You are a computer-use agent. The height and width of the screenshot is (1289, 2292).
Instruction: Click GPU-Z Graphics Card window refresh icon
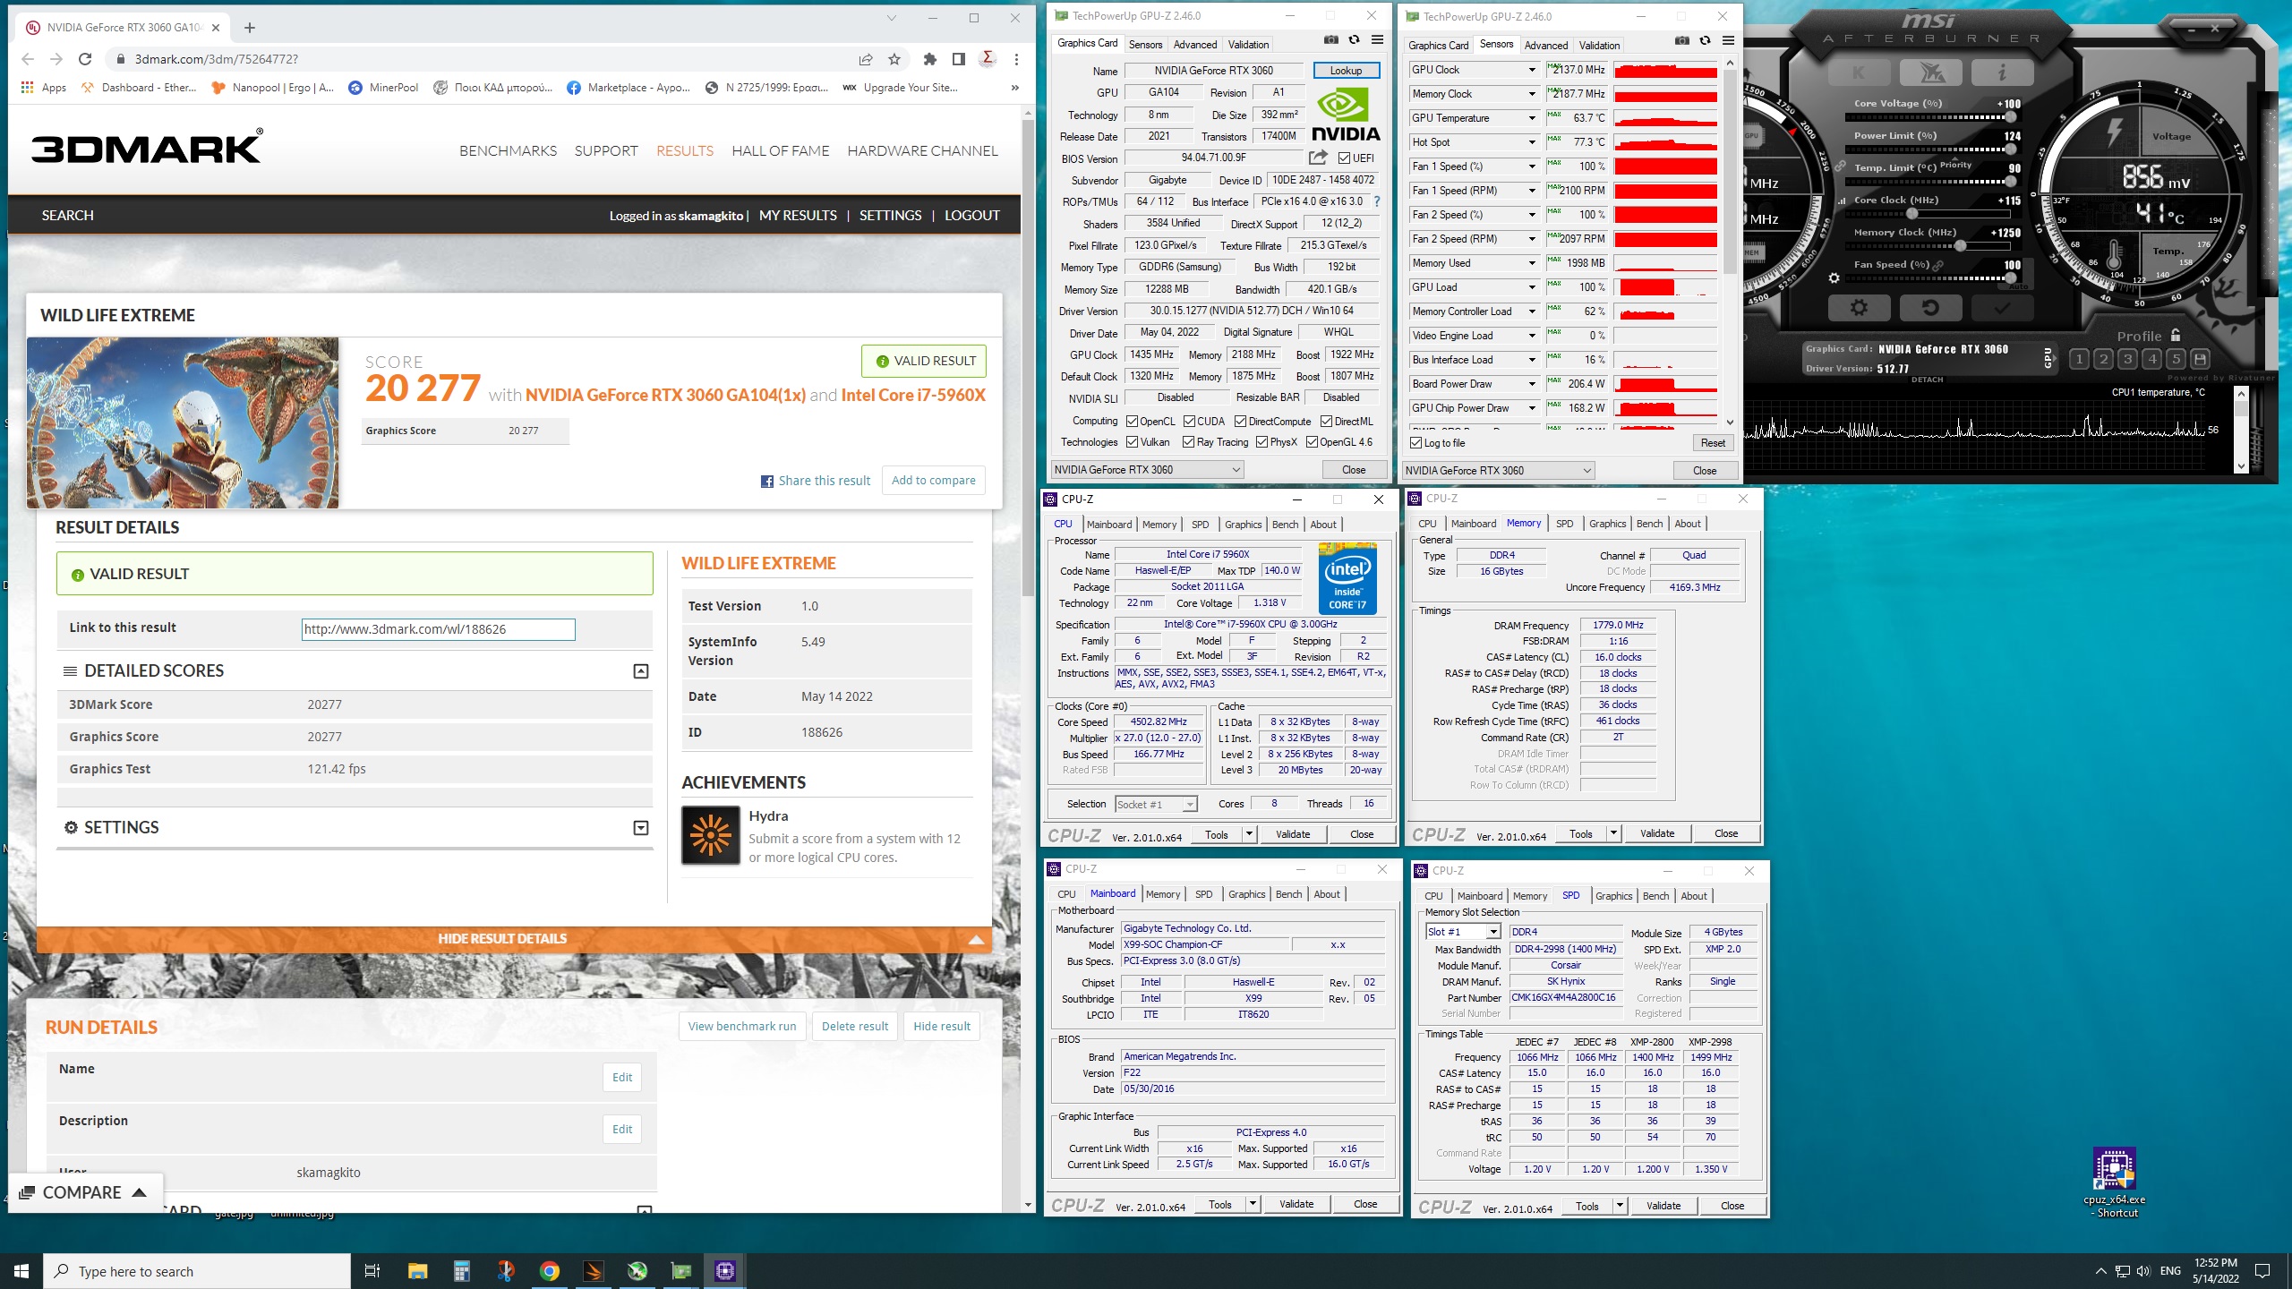click(1354, 40)
